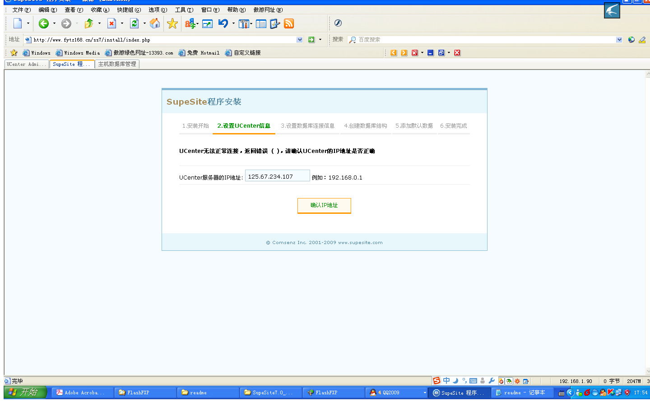Open favorites with the yellow star toolbar icon
The image size is (650, 406).
coord(172,23)
